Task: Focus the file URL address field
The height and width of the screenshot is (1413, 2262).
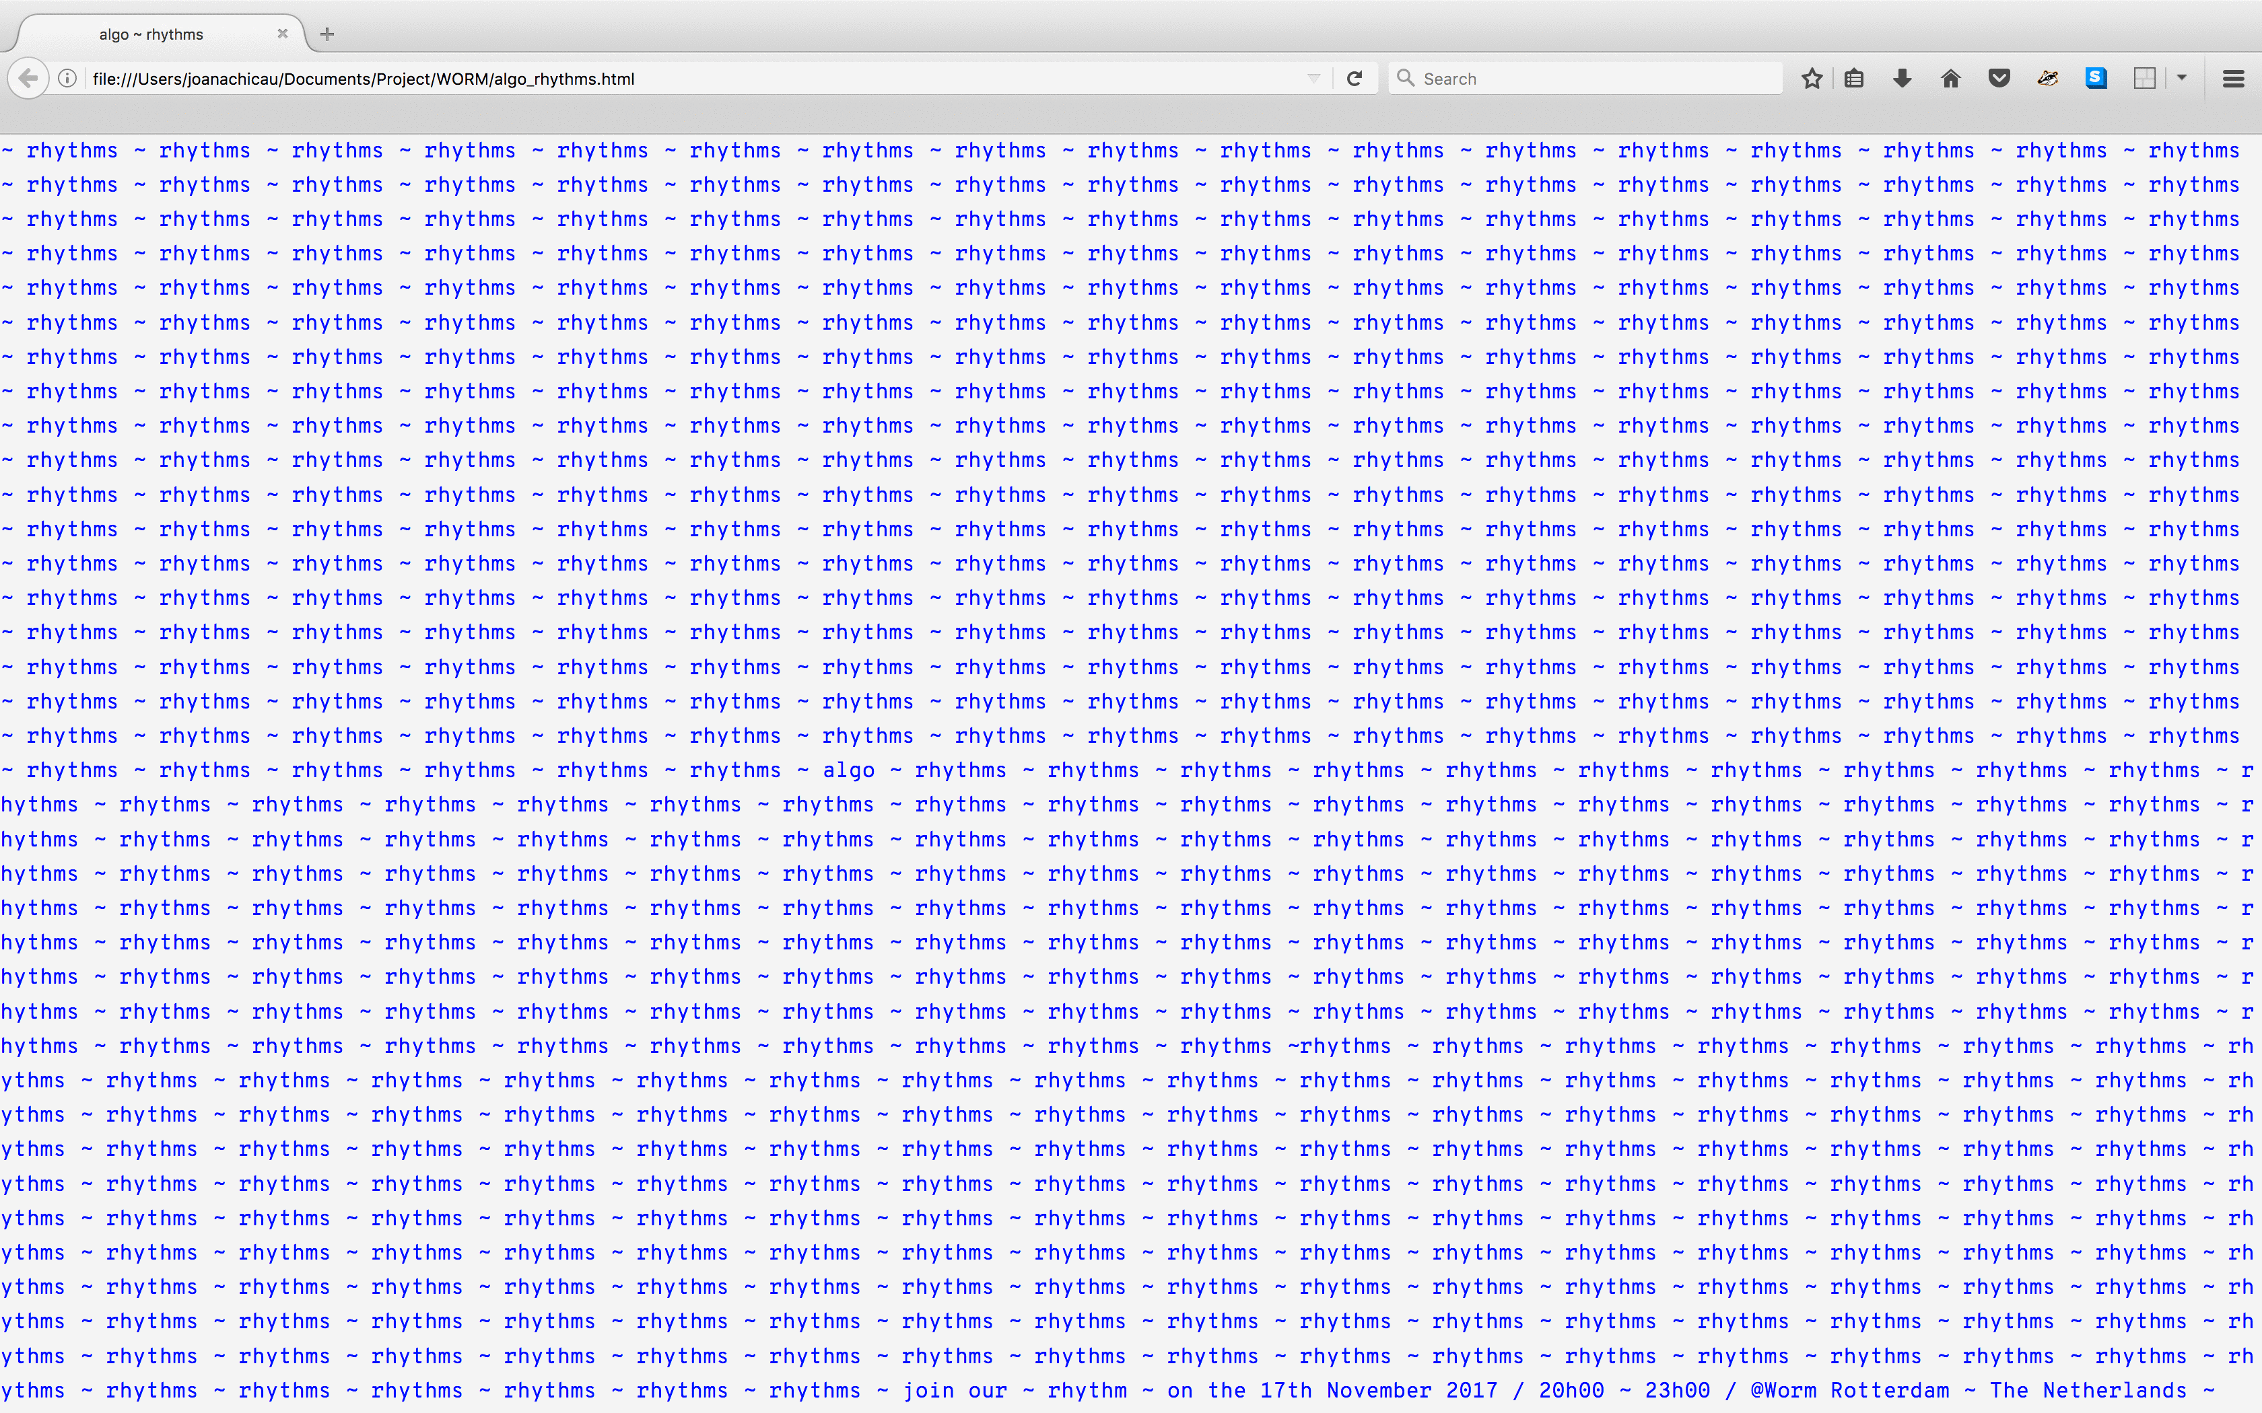Action: click(691, 79)
